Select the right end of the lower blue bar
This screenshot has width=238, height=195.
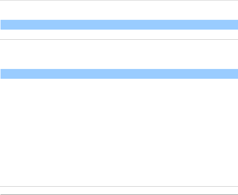click(235, 74)
